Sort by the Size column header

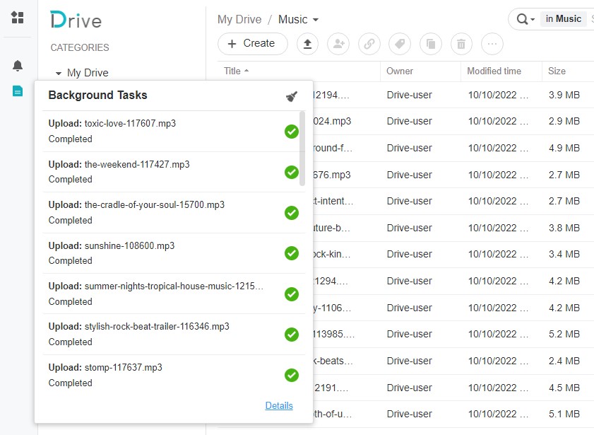557,71
